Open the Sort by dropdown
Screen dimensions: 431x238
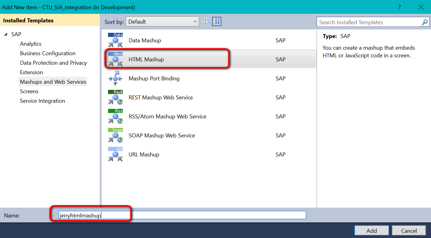162,22
